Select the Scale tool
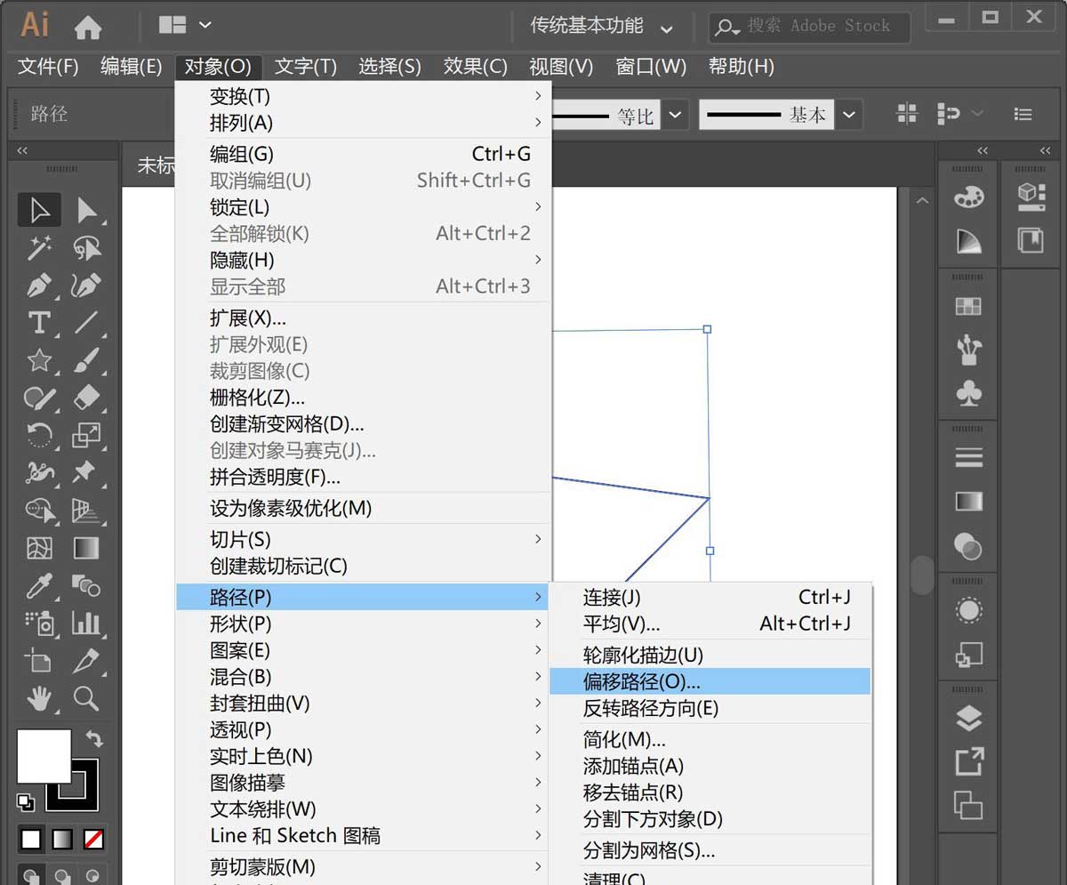 [x=86, y=435]
